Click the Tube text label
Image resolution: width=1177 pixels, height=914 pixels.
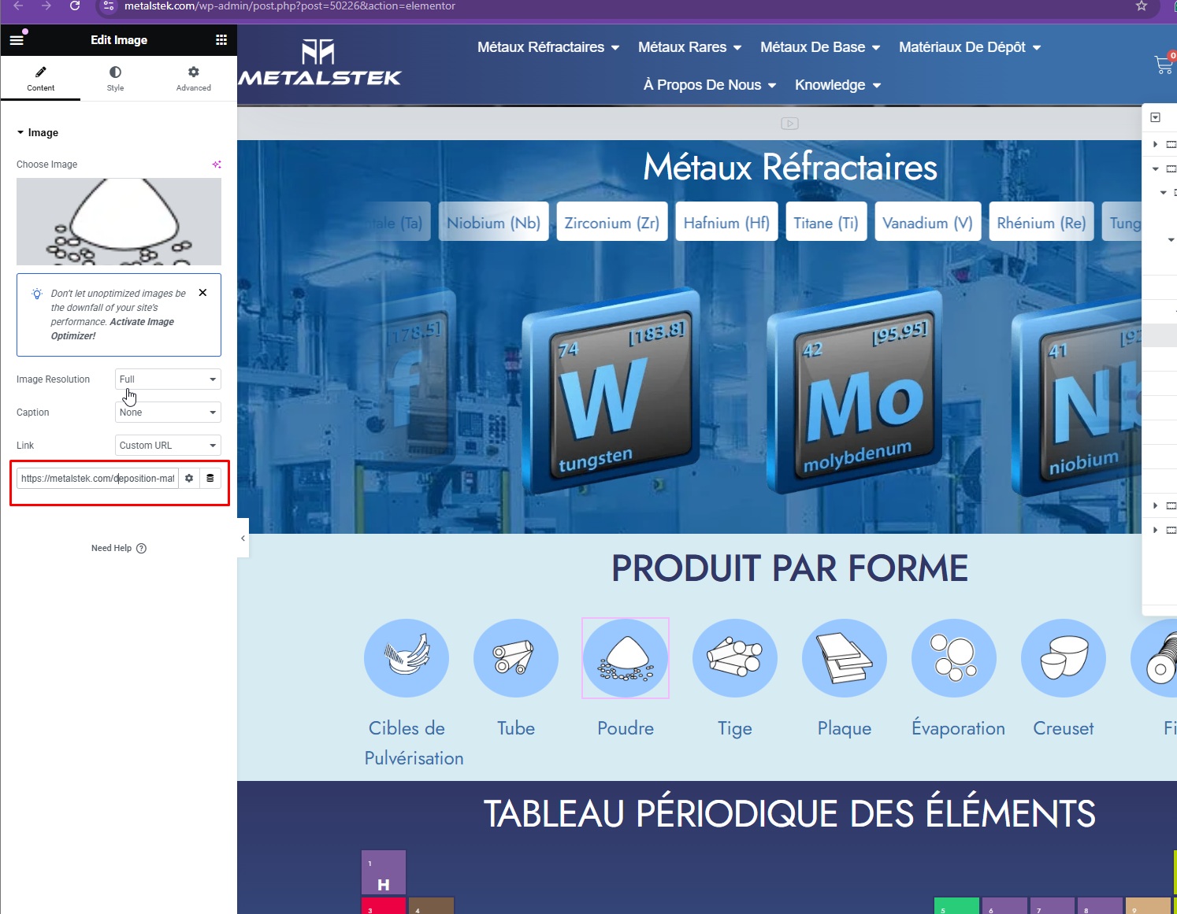coord(516,728)
